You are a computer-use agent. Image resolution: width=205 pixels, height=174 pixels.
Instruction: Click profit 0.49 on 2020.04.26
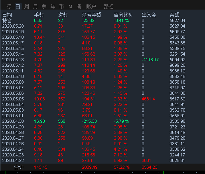pyautogui.click(x=86, y=144)
